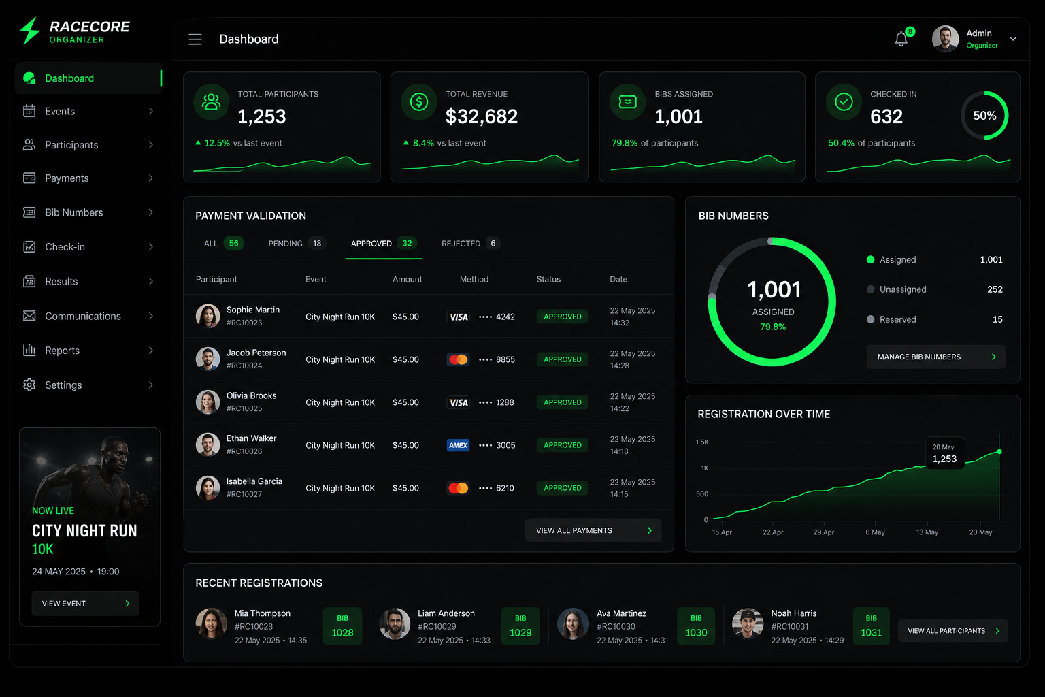
Task: Click the Mastercard icon in Jacob Peterson's row
Action: coord(459,359)
